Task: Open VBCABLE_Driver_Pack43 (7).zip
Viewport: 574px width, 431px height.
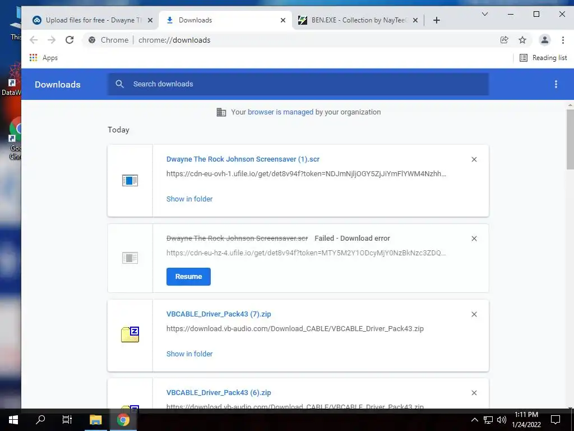Action: point(219,314)
